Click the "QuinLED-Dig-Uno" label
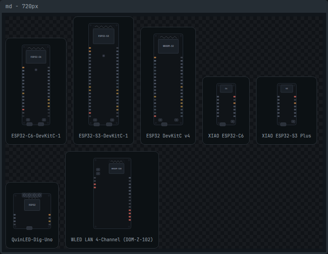Image resolution: width=328 pixels, height=254 pixels. (32, 239)
